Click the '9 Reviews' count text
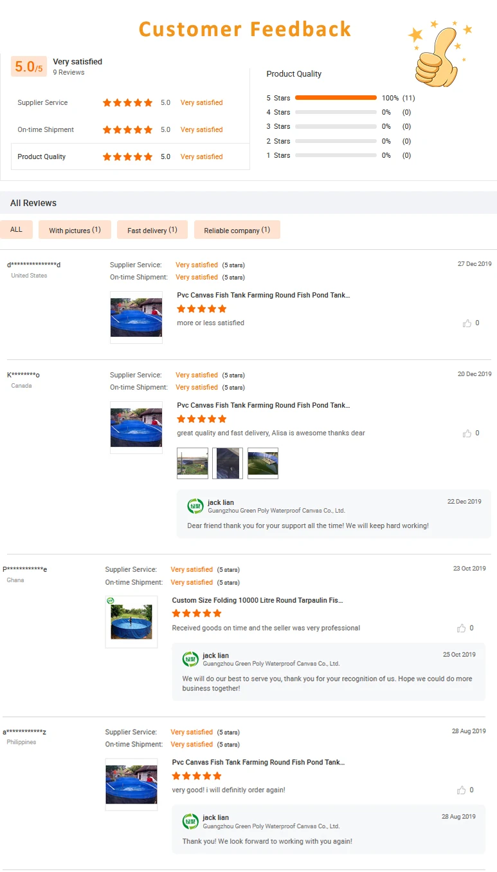497x872 pixels. pos(69,72)
